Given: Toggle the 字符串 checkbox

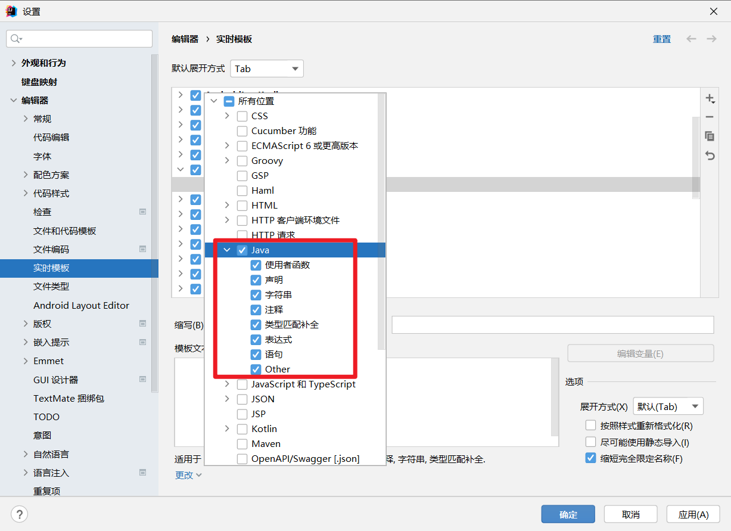Looking at the screenshot, I should point(256,295).
